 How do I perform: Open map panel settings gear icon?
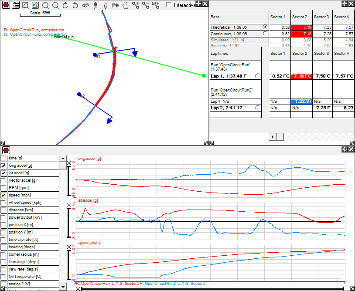coord(6,5)
